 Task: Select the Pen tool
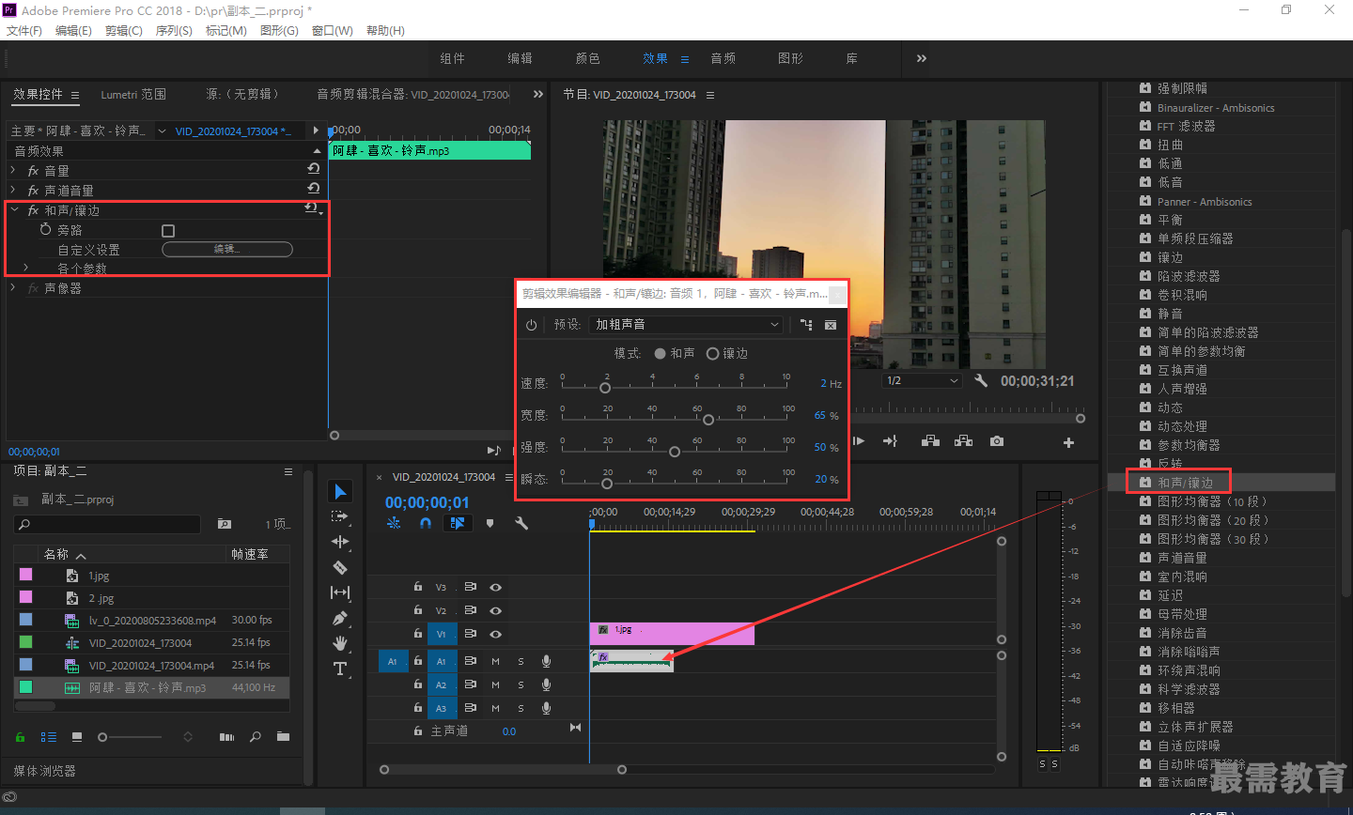[x=340, y=618]
